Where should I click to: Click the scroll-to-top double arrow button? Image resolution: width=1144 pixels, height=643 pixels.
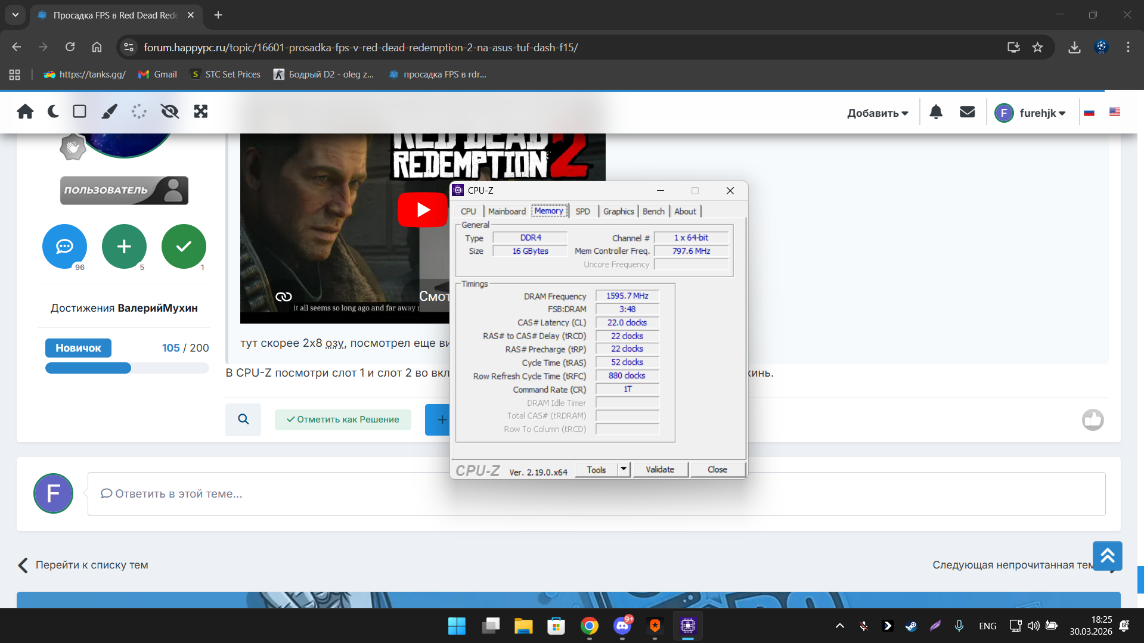pos(1107,556)
